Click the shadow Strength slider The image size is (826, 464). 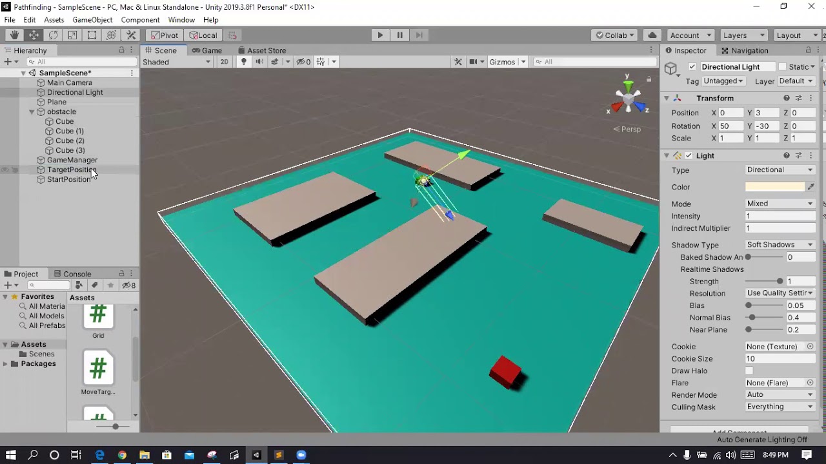click(764, 282)
